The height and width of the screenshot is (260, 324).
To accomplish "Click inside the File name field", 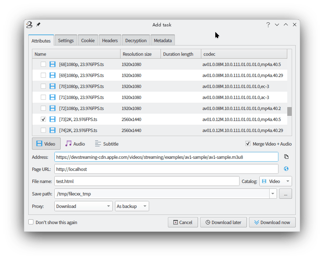I will point(147,181).
